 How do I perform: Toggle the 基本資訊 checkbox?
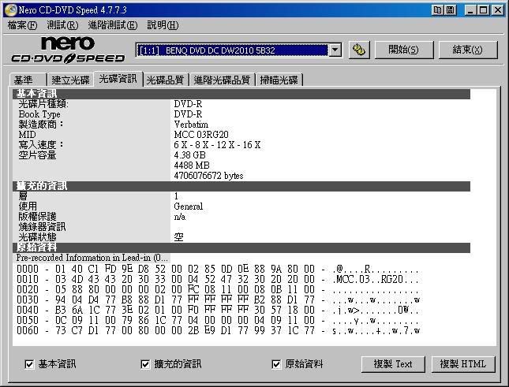pyautogui.click(x=29, y=364)
